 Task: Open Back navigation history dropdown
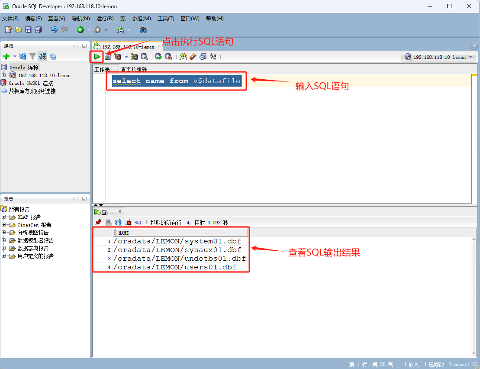tap(89, 30)
